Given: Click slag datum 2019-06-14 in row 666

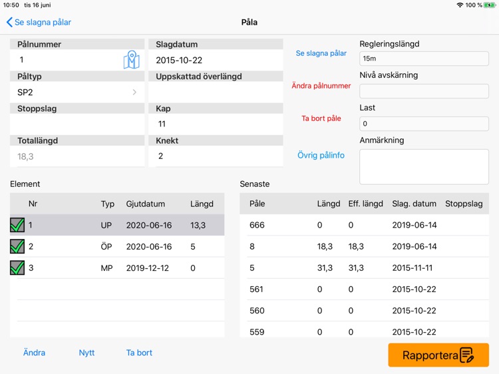Looking at the screenshot, I should (x=415, y=225).
